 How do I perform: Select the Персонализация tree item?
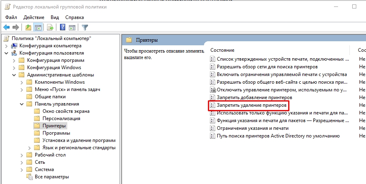click(x=61, y=118)
